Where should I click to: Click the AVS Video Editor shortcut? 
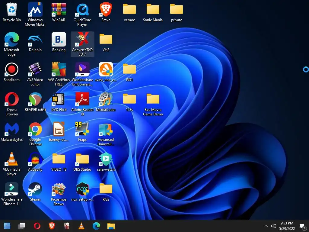[x=35, y=74]
